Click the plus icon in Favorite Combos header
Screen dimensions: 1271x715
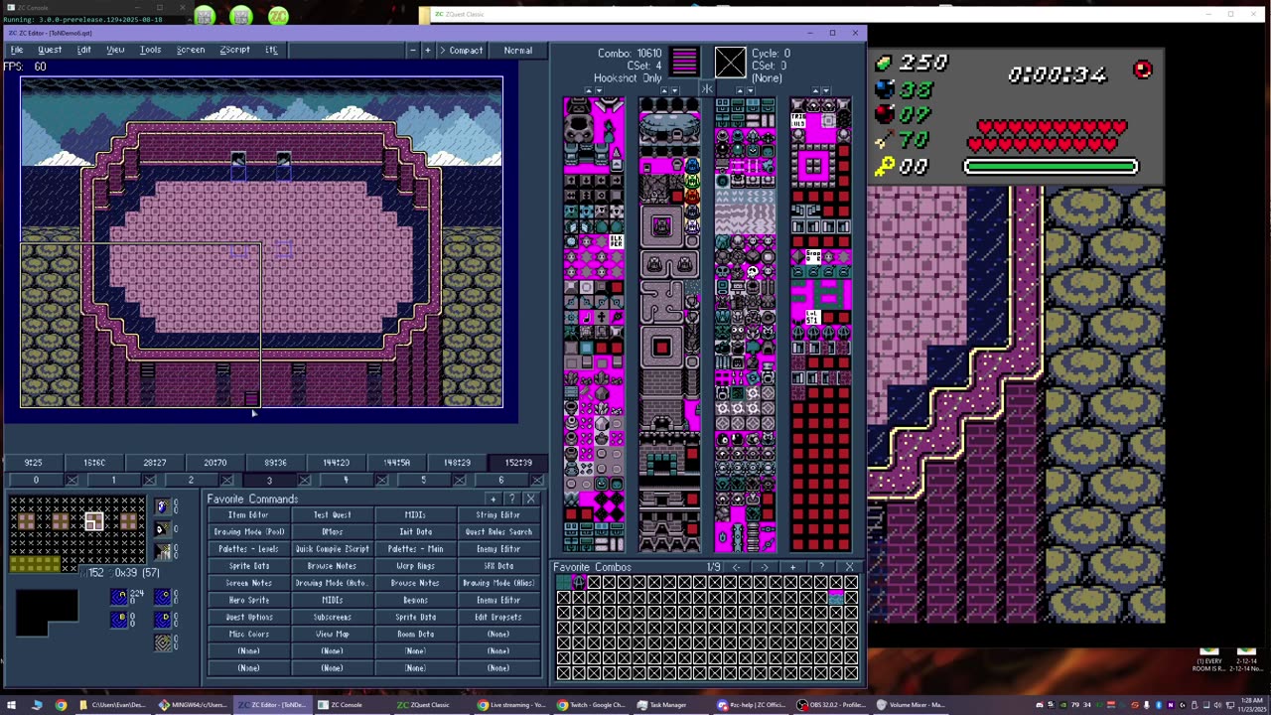pyautogui.click(x=792, y=567)
